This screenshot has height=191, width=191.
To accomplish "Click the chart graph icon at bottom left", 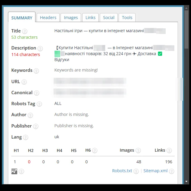I will point(14,171).
